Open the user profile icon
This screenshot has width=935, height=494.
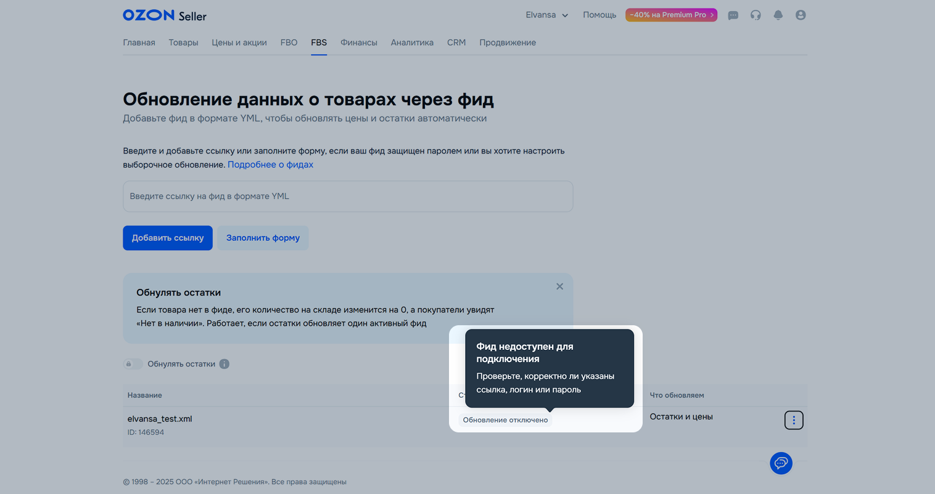[801, 15]
